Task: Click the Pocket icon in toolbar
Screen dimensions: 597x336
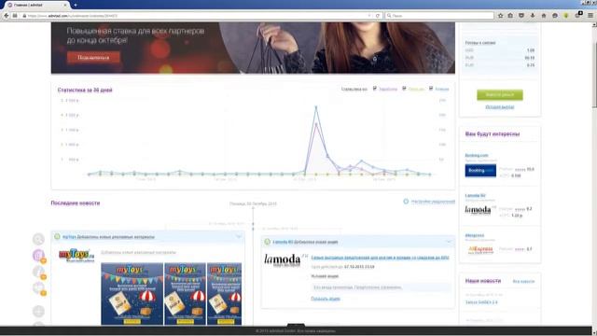Action: point(521,16)
